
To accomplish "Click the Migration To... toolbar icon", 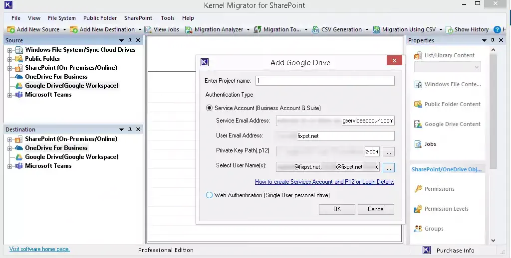I will [257, 29].
